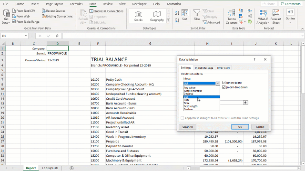Create a Forecast Sheet
Image resolution: width=305 pixels, height=171 pixels.
click(x=276, y=17)
